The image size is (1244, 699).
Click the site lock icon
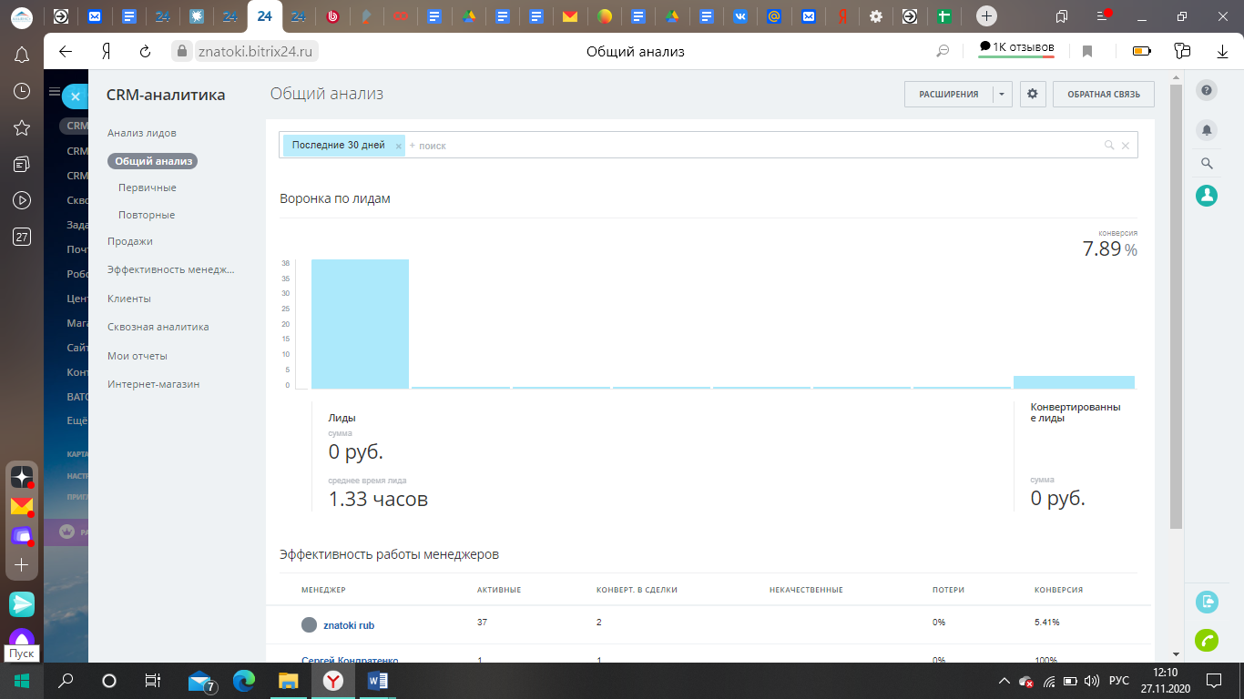(x=182, y=52)
